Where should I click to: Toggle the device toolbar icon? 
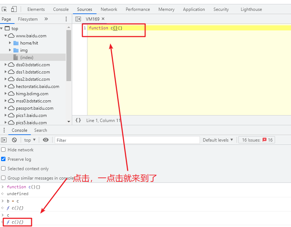(14, 9)
